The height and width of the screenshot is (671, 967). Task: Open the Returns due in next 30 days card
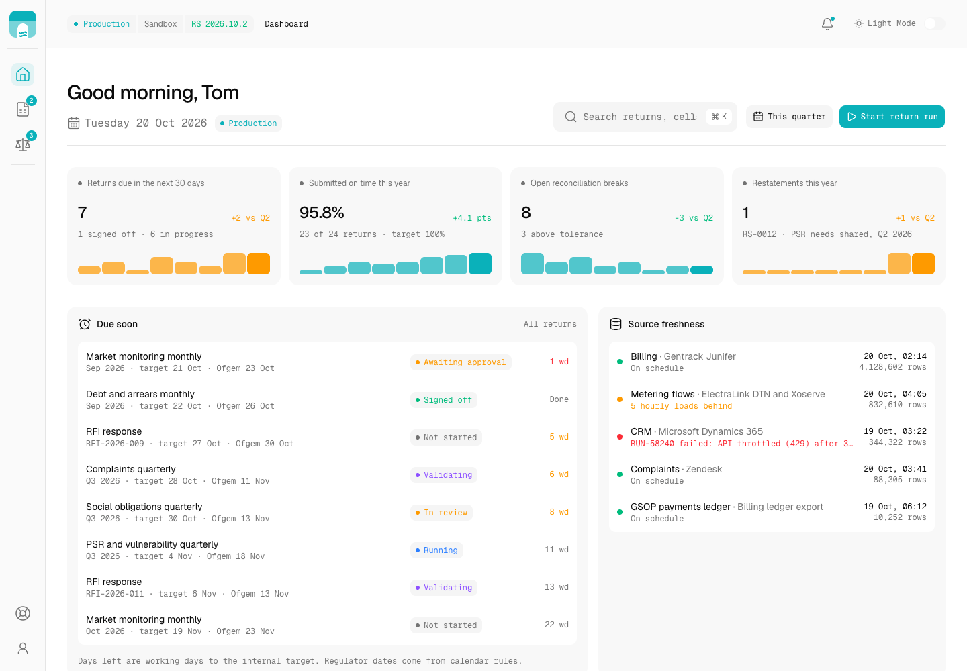(x=174, y=226)
